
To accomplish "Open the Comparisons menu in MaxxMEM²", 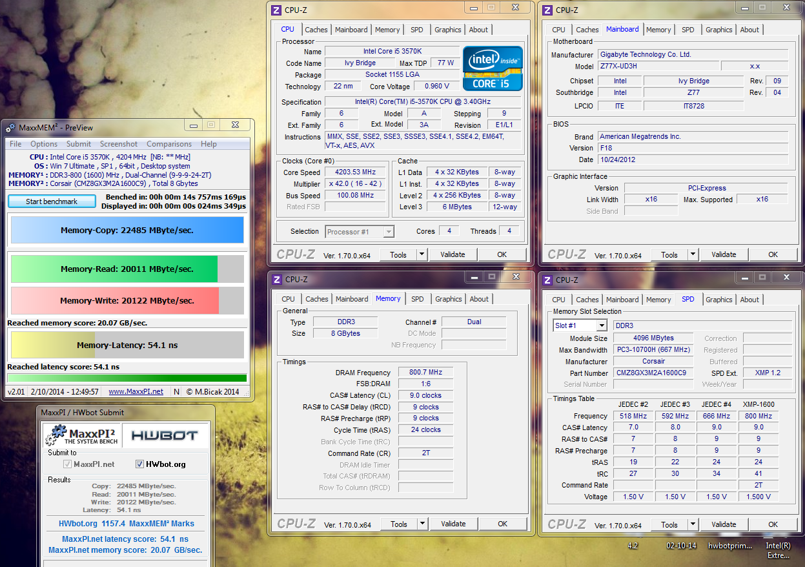I will coord(169,144).
